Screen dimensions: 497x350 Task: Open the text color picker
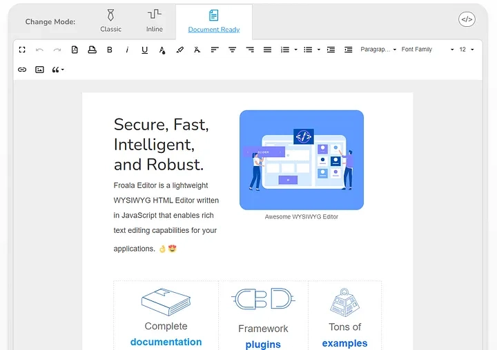(162, 50)
